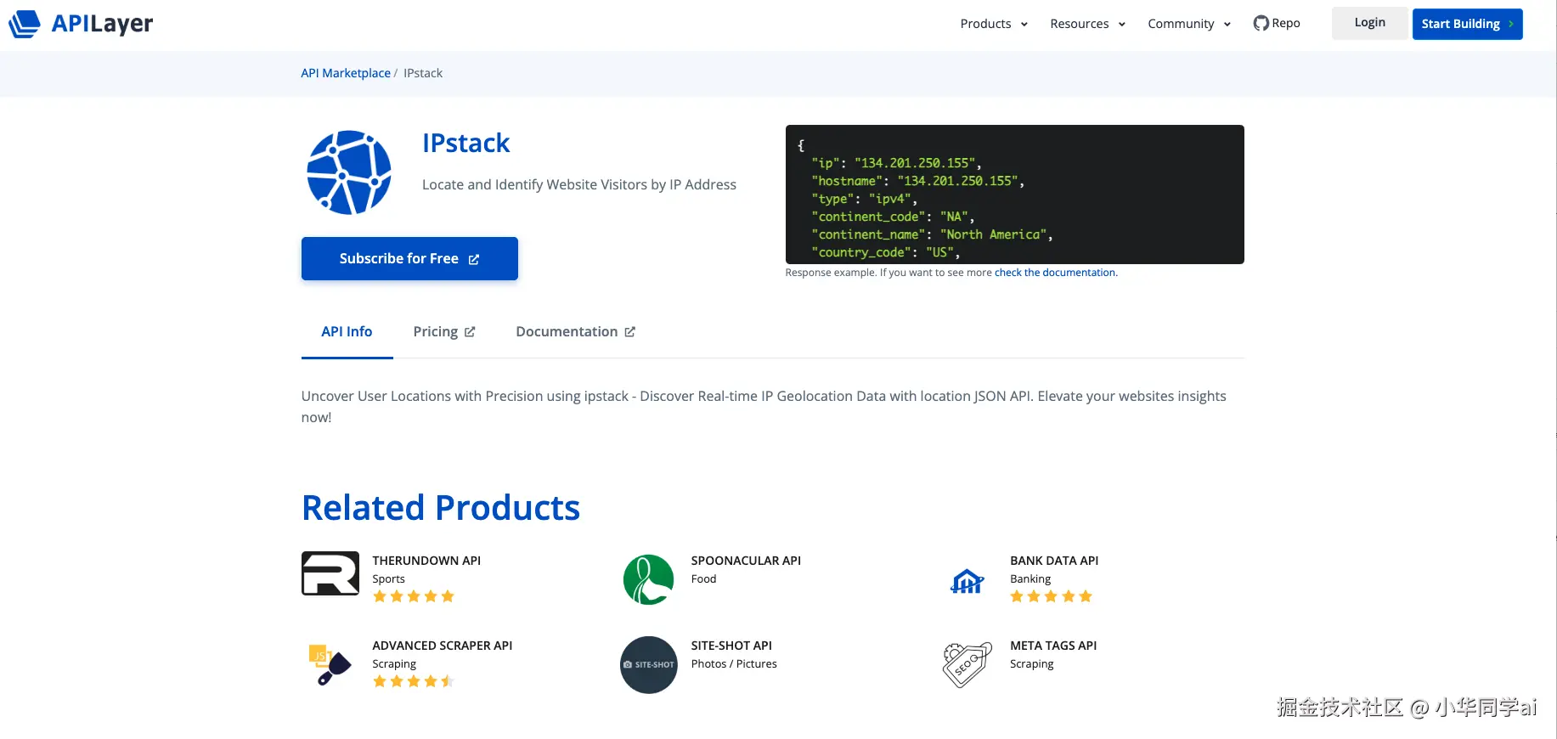Click the Spoonacular API logo

[x=649, y=579]
